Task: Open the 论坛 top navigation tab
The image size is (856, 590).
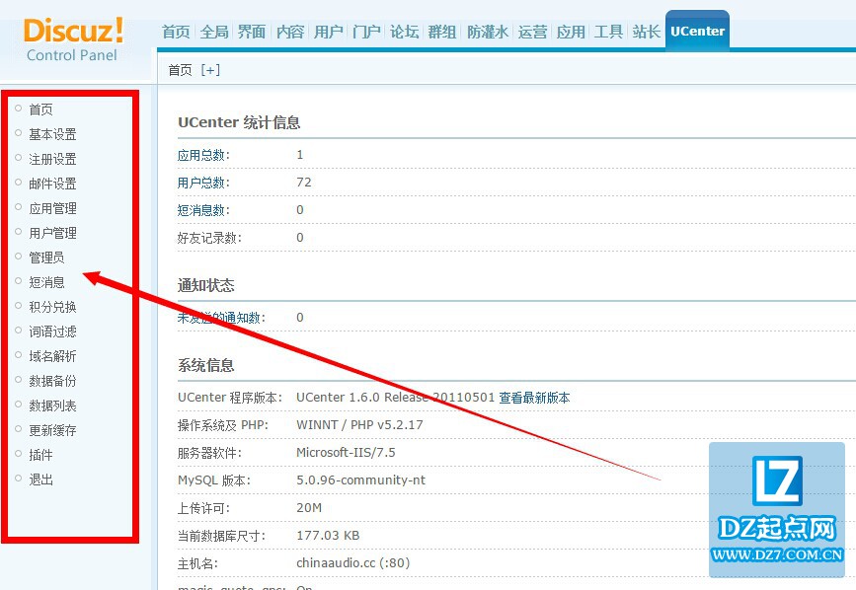Action: click(404, 33)
